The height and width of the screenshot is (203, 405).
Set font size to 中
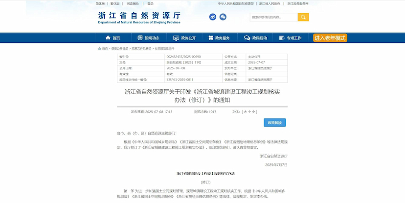point(249,112)
